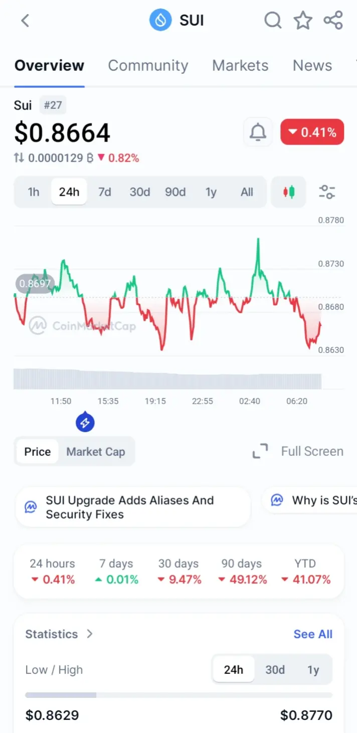Click See All statistics link
Viewport: 357px width, 733px height.
[313, 634]
